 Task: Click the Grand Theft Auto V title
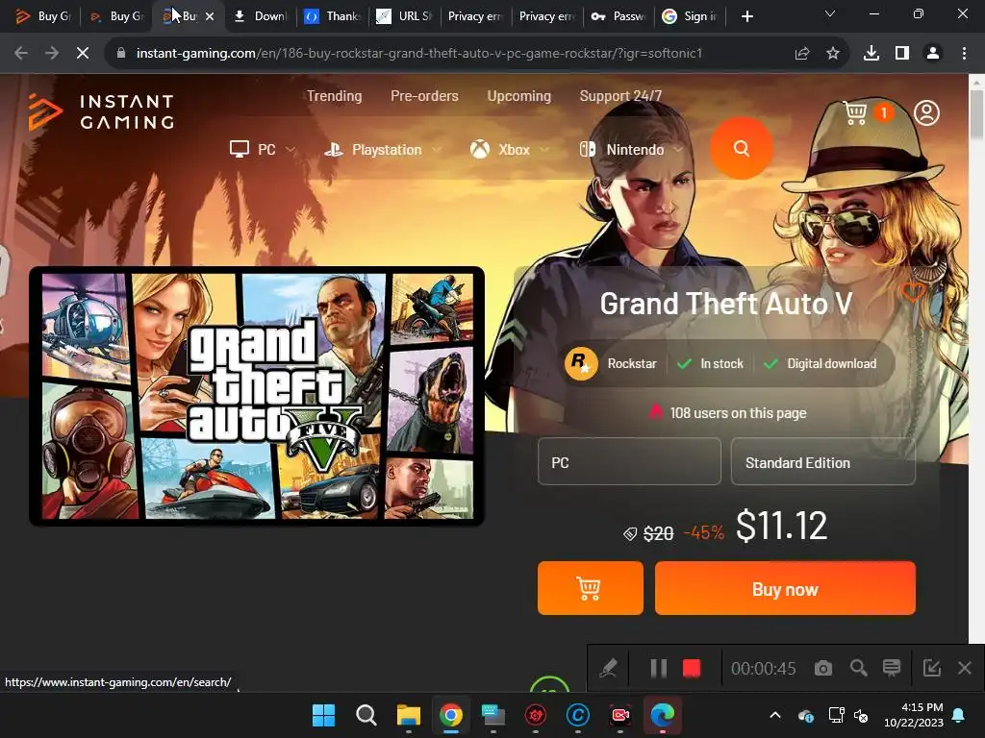click(725, 304)
